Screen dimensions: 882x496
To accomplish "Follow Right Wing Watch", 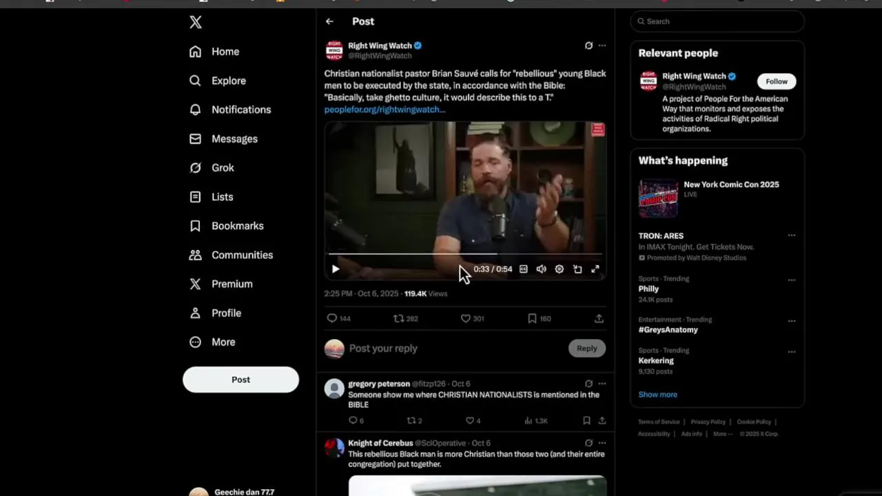I will tap(777, 81).
